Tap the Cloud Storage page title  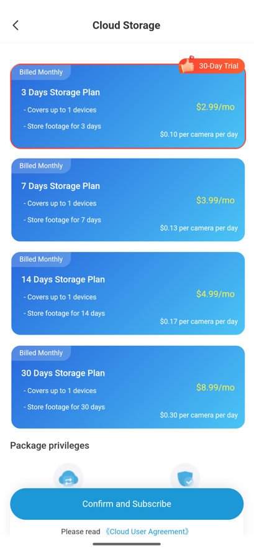pyautogui.click(x=126, y=25)
